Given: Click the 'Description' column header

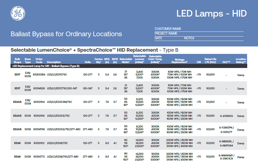Looking at the screenshot, I should tap(54, 62).
